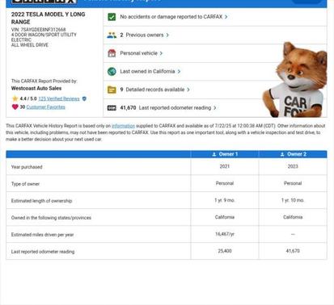The width and height of the screenshot is (334, 305).
Task: Click the previous owners people icon
Action: pos(112,35)
